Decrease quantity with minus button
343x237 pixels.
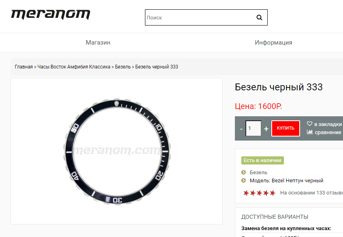coord(241,129)
